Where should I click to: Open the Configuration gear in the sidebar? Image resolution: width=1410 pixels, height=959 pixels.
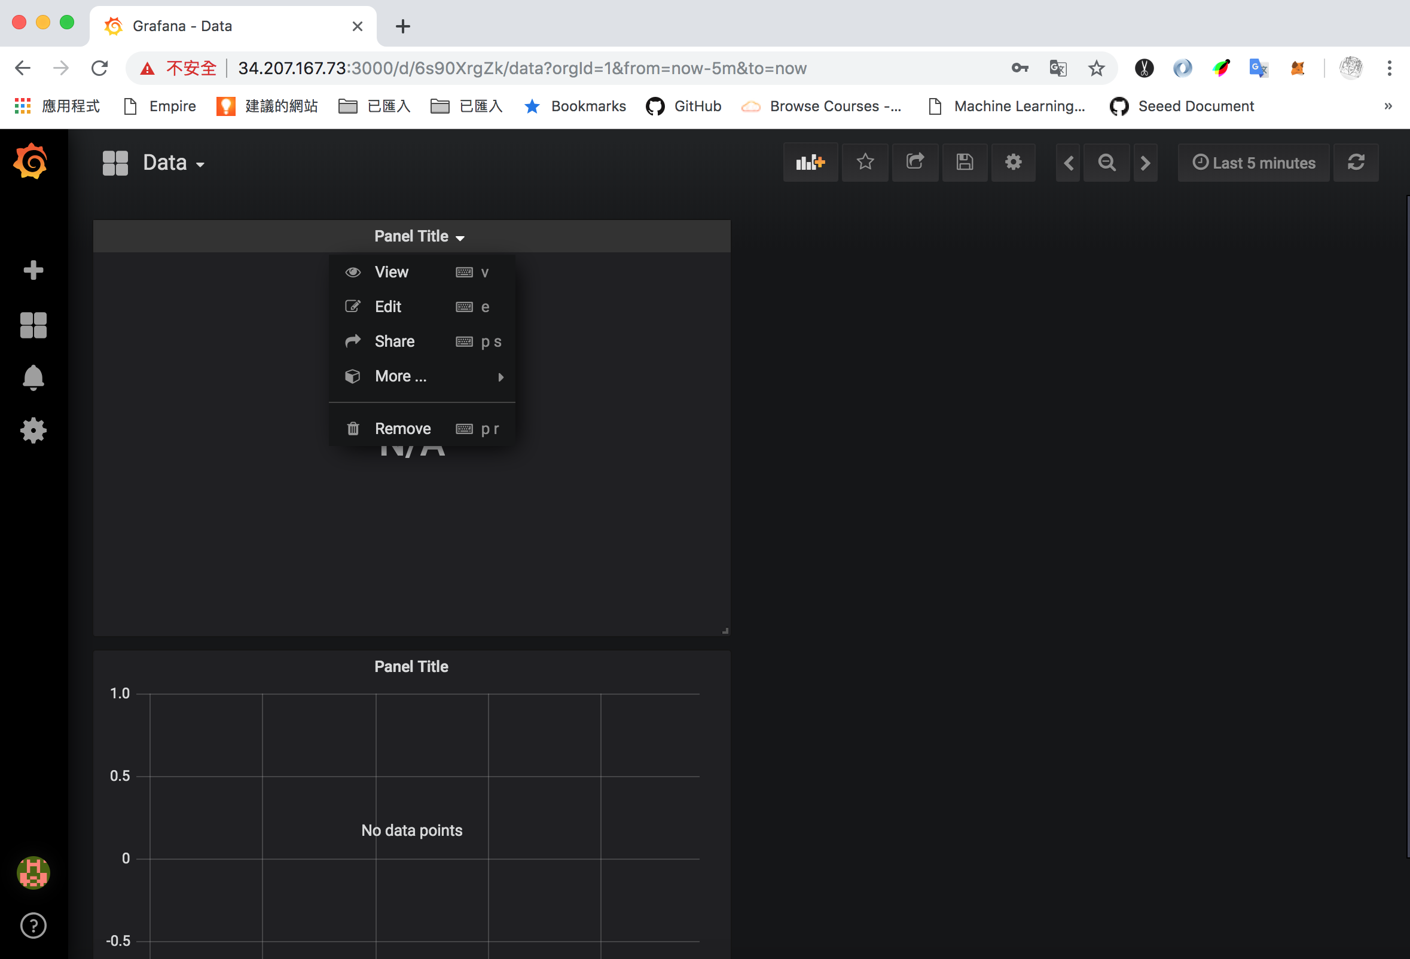(x=33, y=430)
